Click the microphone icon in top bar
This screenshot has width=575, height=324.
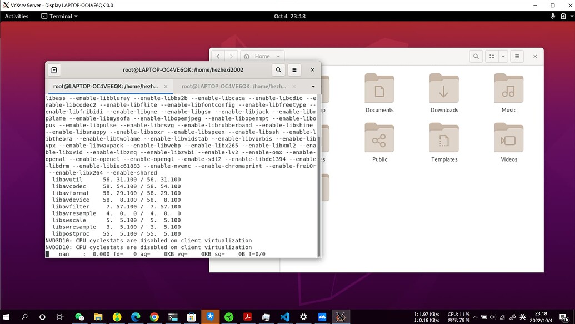pos(553,16)
